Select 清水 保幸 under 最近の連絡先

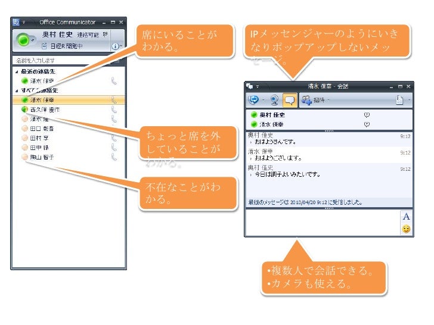pyautogui.click(x=42, y=81)
